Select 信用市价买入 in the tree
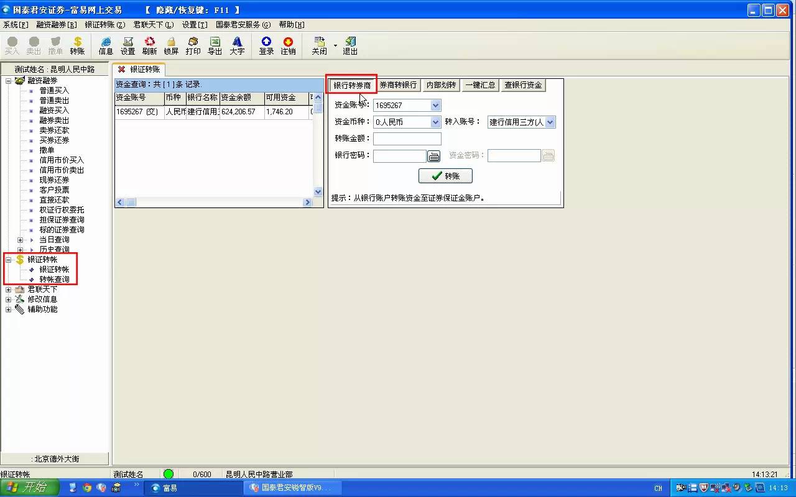 pyautogui.click(x=62, y=160)
